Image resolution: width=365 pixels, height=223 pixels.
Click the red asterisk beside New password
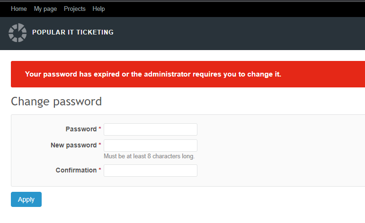(x=100, y=144)
